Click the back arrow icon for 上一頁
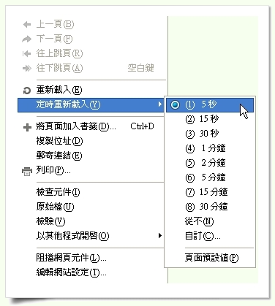Screen dimensions: 275x306 [x=27, y=24]
